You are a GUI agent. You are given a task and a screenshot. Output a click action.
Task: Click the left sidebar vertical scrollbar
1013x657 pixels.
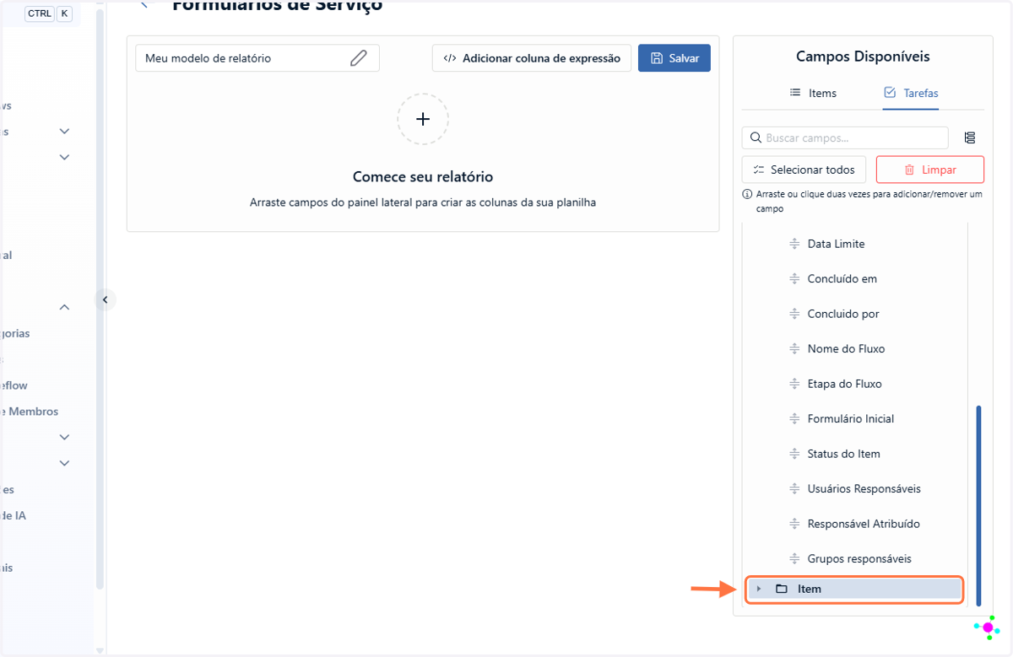point(100,299)
